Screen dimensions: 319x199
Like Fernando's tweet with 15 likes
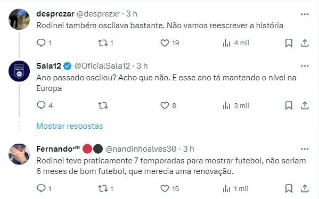165,188
